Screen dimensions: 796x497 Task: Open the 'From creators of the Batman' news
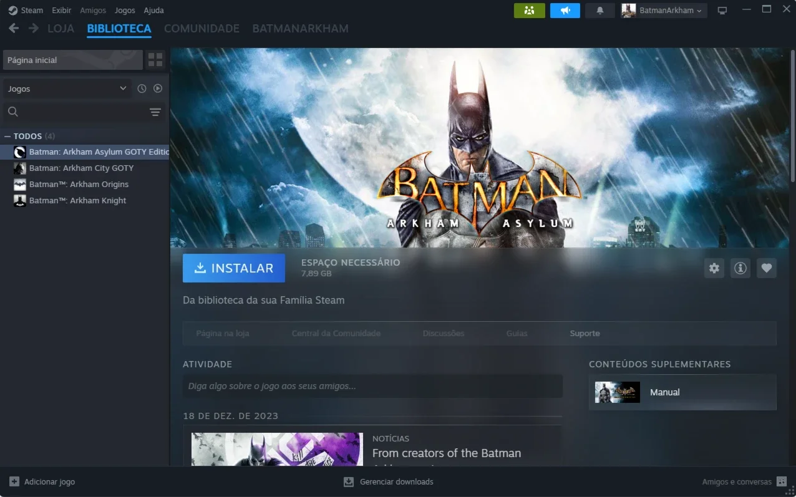pyautogui.click(x=447, y=453)
